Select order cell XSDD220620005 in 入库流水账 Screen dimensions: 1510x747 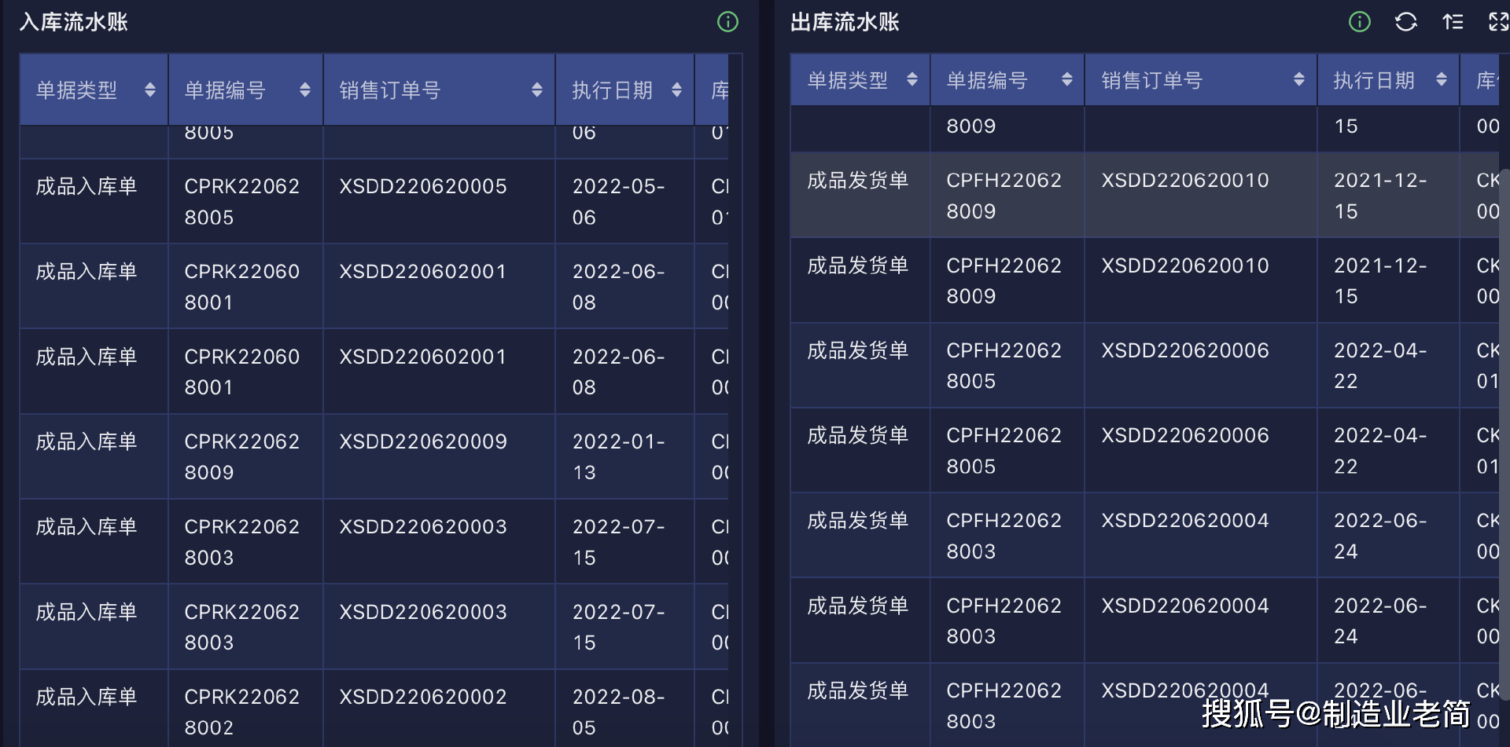coord(439,201)
